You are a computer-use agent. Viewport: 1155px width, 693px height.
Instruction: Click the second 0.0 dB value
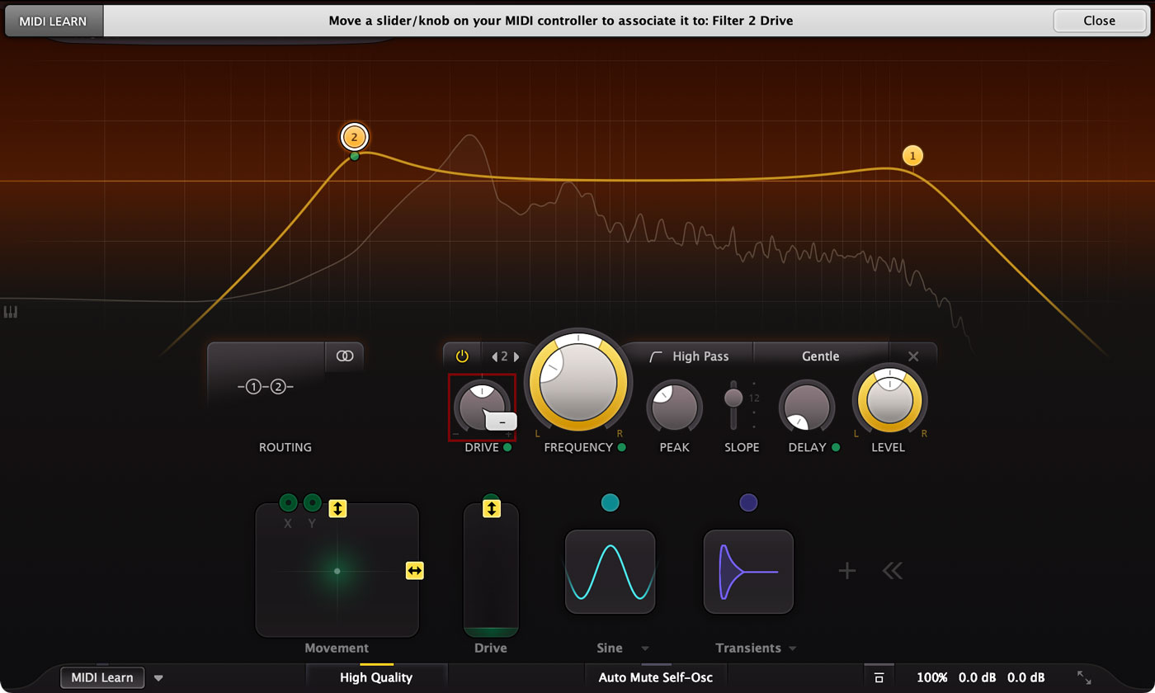tap(1026, 677)
